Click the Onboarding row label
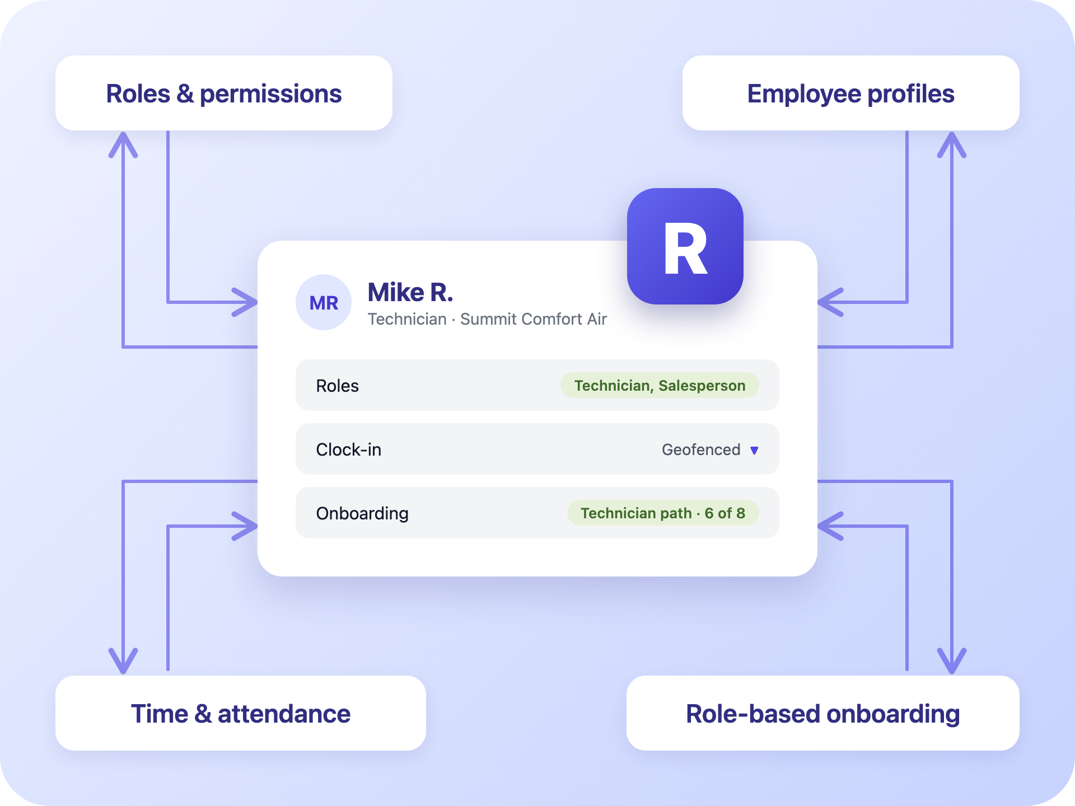The width and height of the screenshot is (1075, 806). tap(362, 513)
